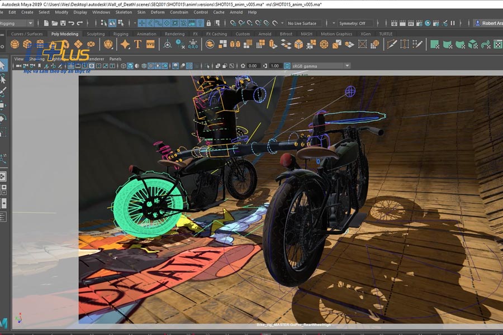The height and width of the screenshot is (335, 503).
Task: Save the scene with floppy disk icon
Action: [63, 23]
